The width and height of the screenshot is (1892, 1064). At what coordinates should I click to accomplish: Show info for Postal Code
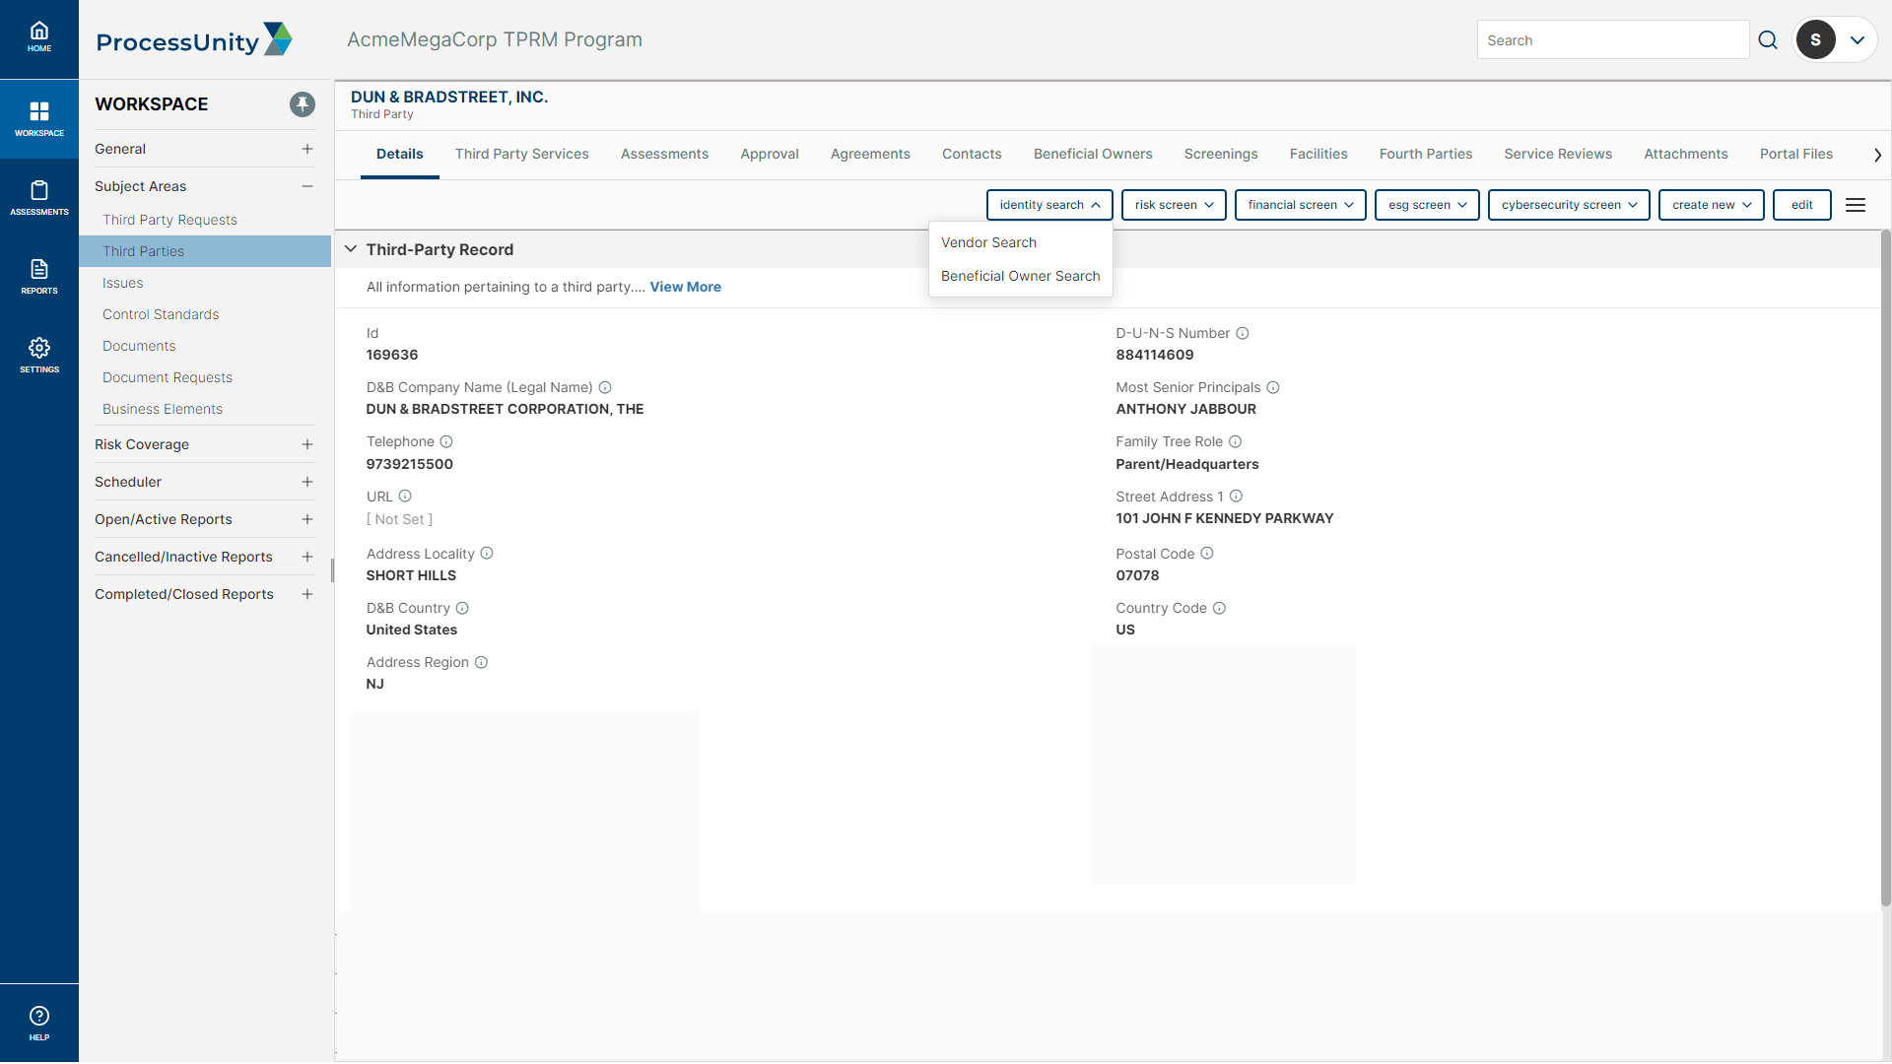1207,553
